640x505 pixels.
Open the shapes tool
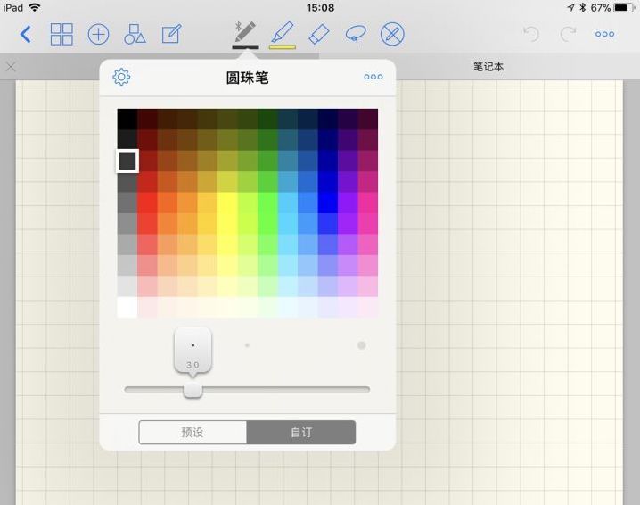point(135,34)
